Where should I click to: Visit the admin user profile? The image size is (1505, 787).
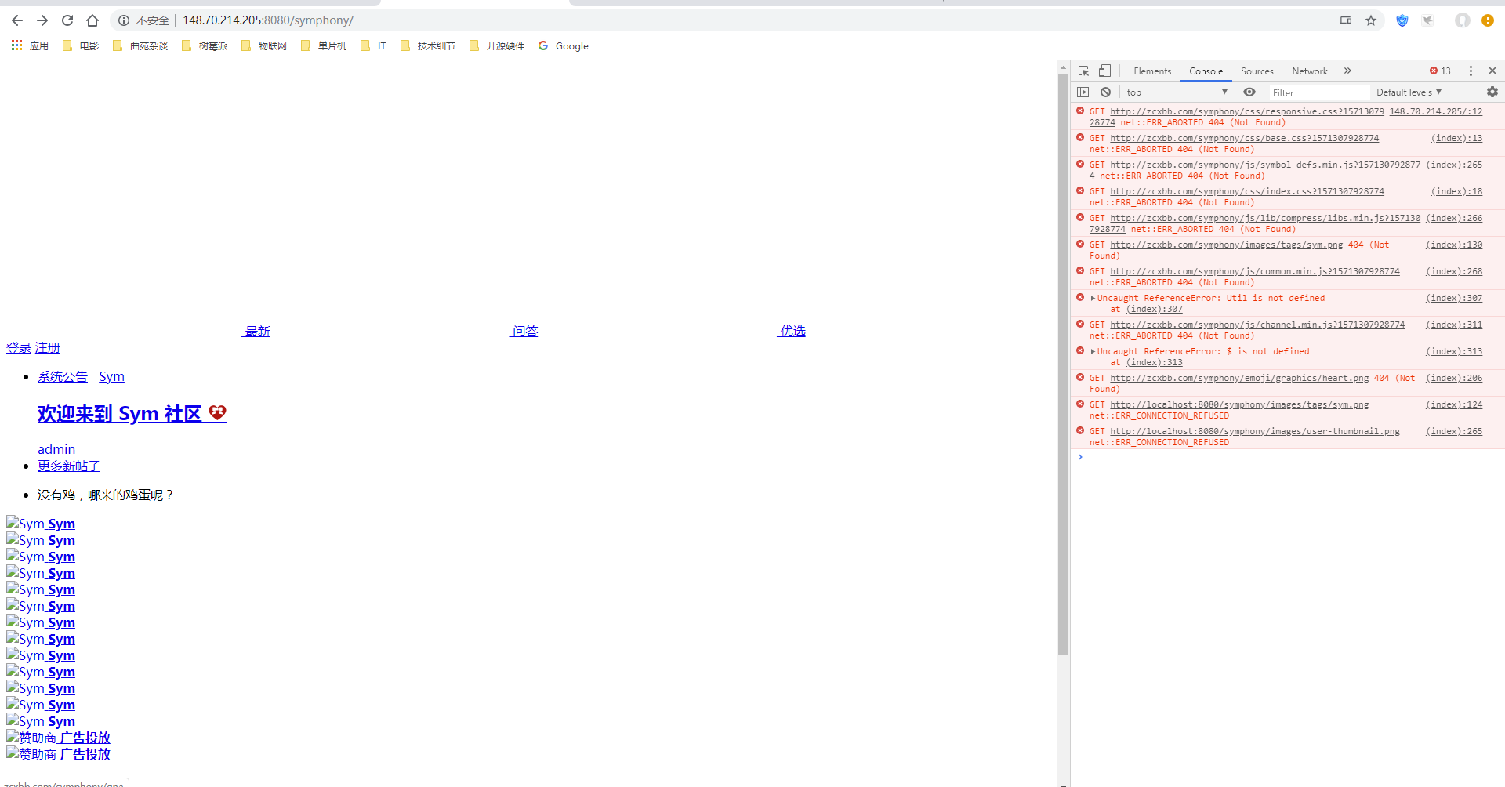coord(56,449)
